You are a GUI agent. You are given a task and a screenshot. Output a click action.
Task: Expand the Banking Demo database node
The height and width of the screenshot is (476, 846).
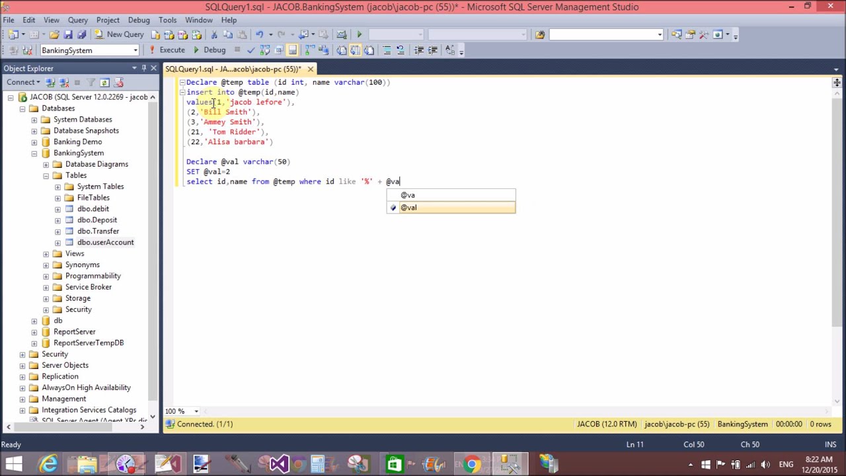pos(34,142)
